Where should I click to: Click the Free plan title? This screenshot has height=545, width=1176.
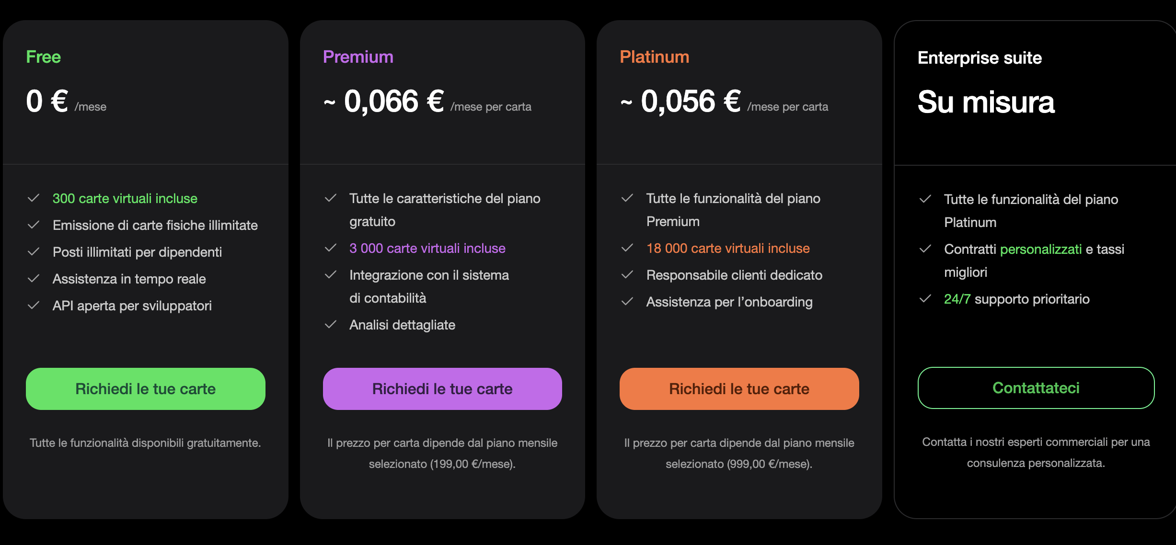pyautogui.click(x=44, y=57)
